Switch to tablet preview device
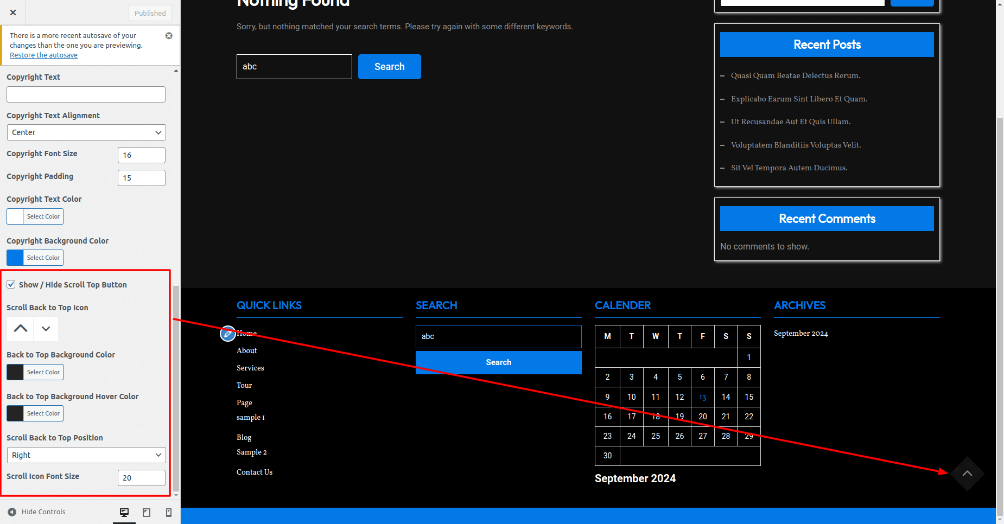This screenshot has height=524, width=1004. click(x=147, y=513)
